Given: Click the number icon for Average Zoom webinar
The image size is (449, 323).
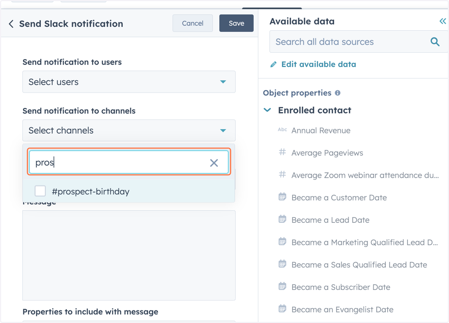Looking at the screenshot, I should pyautogui.click(x=282, y=175).
